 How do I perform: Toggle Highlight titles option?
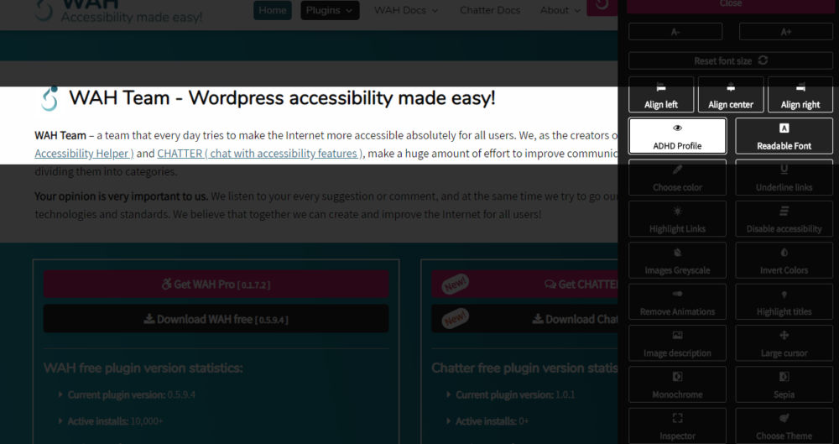784,302
